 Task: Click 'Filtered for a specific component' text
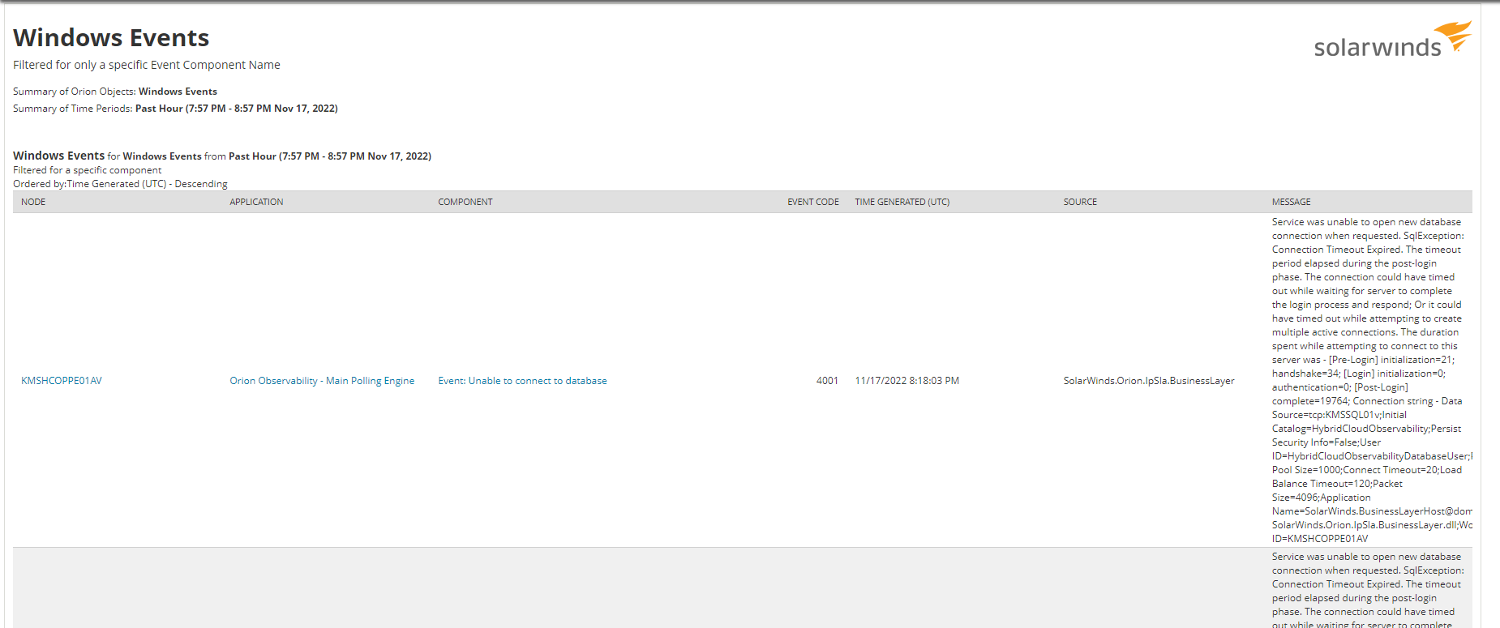(x=87, y=170)
